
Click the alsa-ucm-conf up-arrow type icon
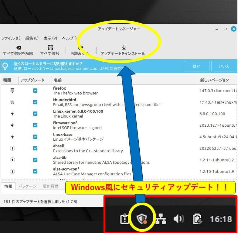[x=12, y=171]
